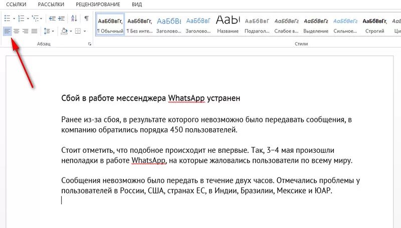Switch to the РАССЫЛКИ tab
Viewport: 401px width, 228px height.
(51, 5)
